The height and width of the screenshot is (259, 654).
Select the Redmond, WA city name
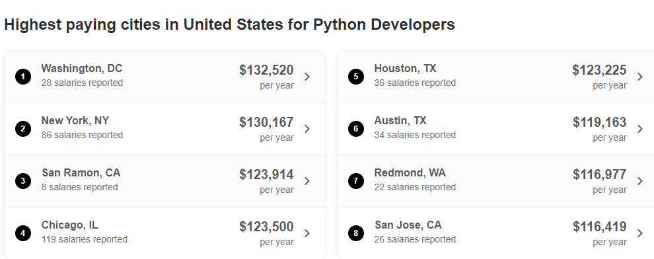point(410,172)
